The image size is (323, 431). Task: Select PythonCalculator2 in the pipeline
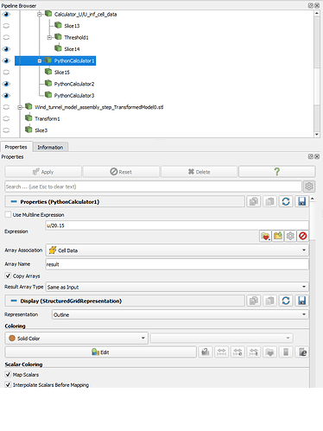74,84
